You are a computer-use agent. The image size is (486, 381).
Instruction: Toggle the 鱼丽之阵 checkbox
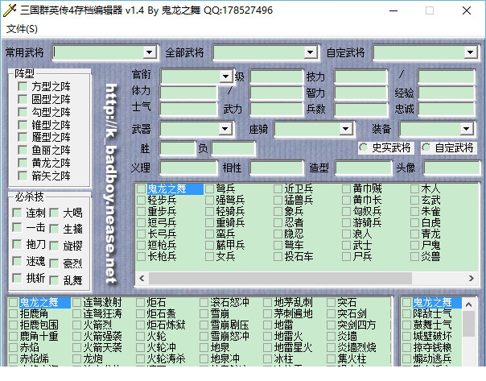pyautogui.click(x=23, y=150)
